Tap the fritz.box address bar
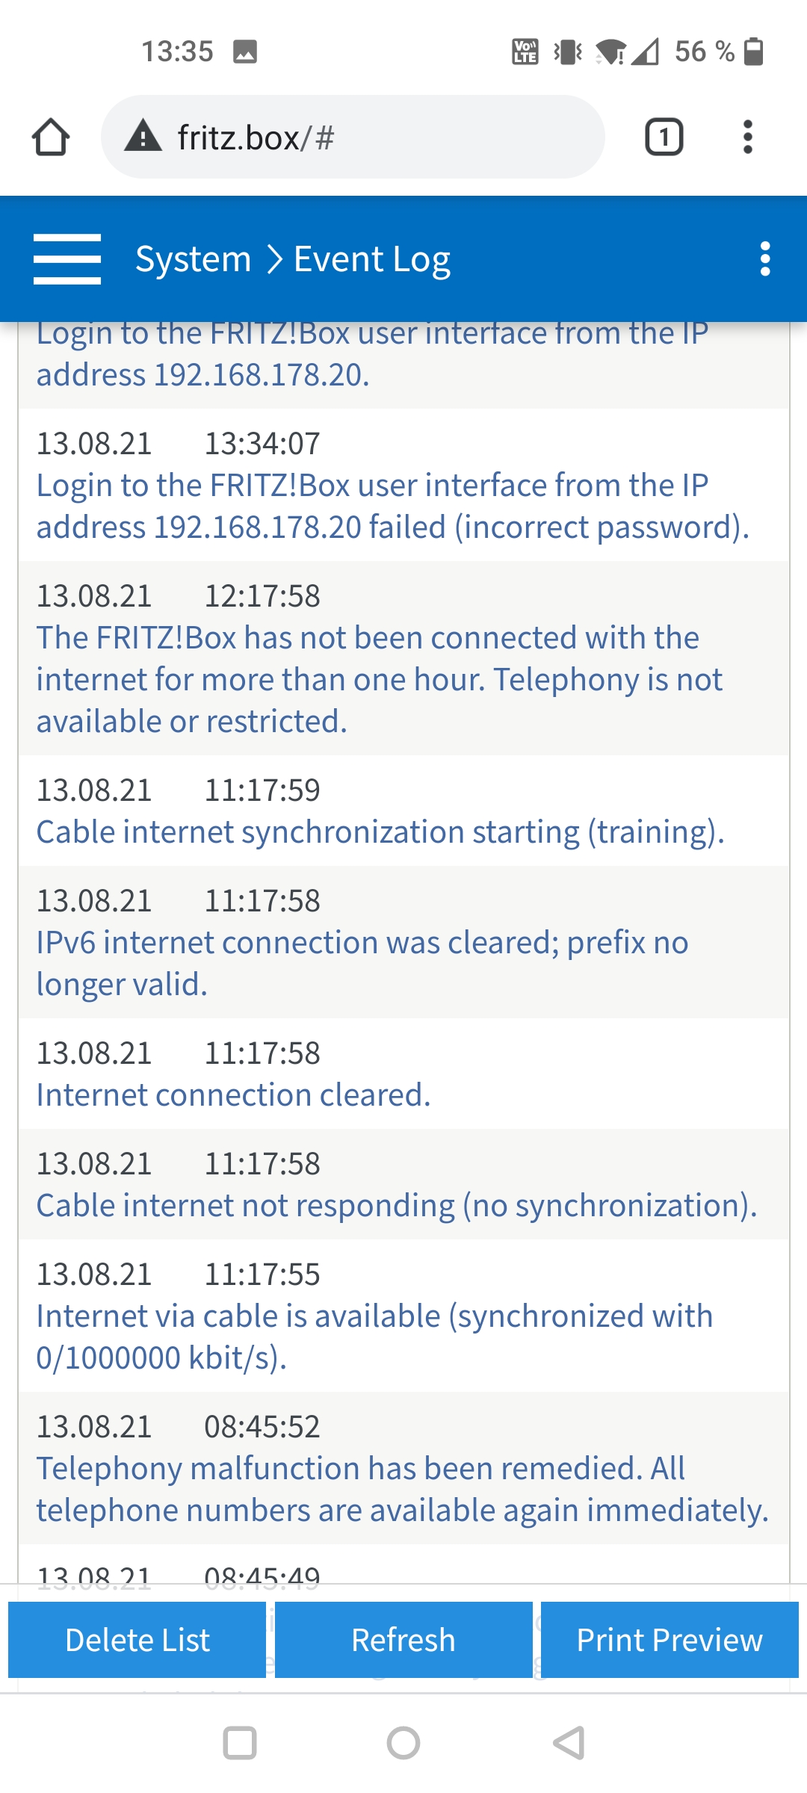 point(353,137)
